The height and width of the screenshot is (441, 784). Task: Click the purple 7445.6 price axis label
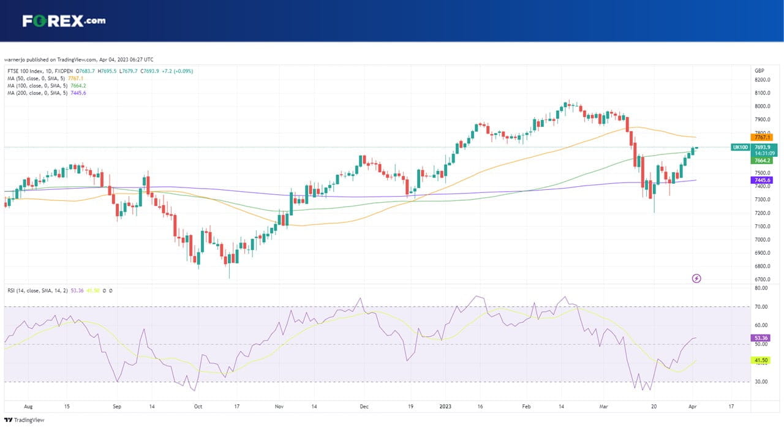(762, 180)
